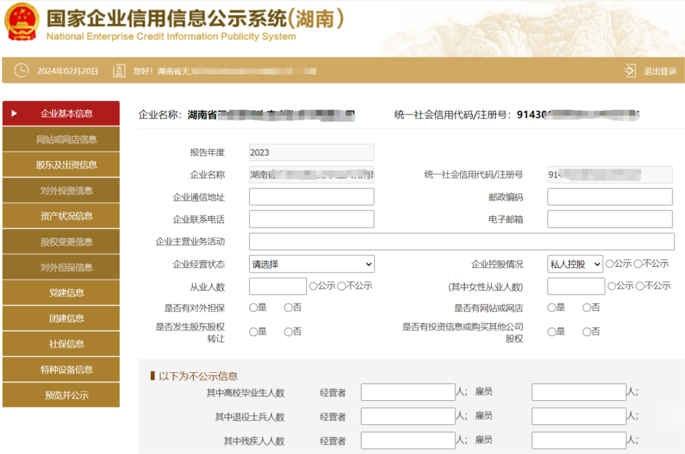Open the 网站或网店信息 sidebar tab

(x=61, y=139)
